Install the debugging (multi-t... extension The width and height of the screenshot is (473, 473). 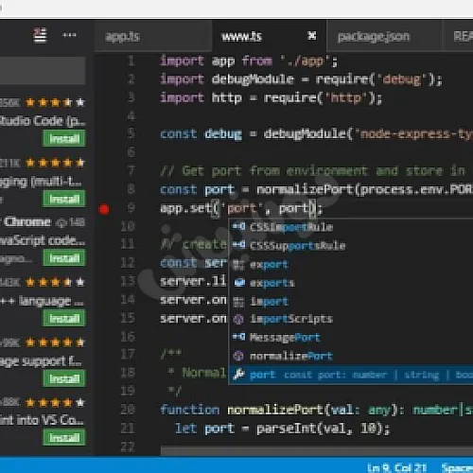pyautogui.click(x=64, y=199)
